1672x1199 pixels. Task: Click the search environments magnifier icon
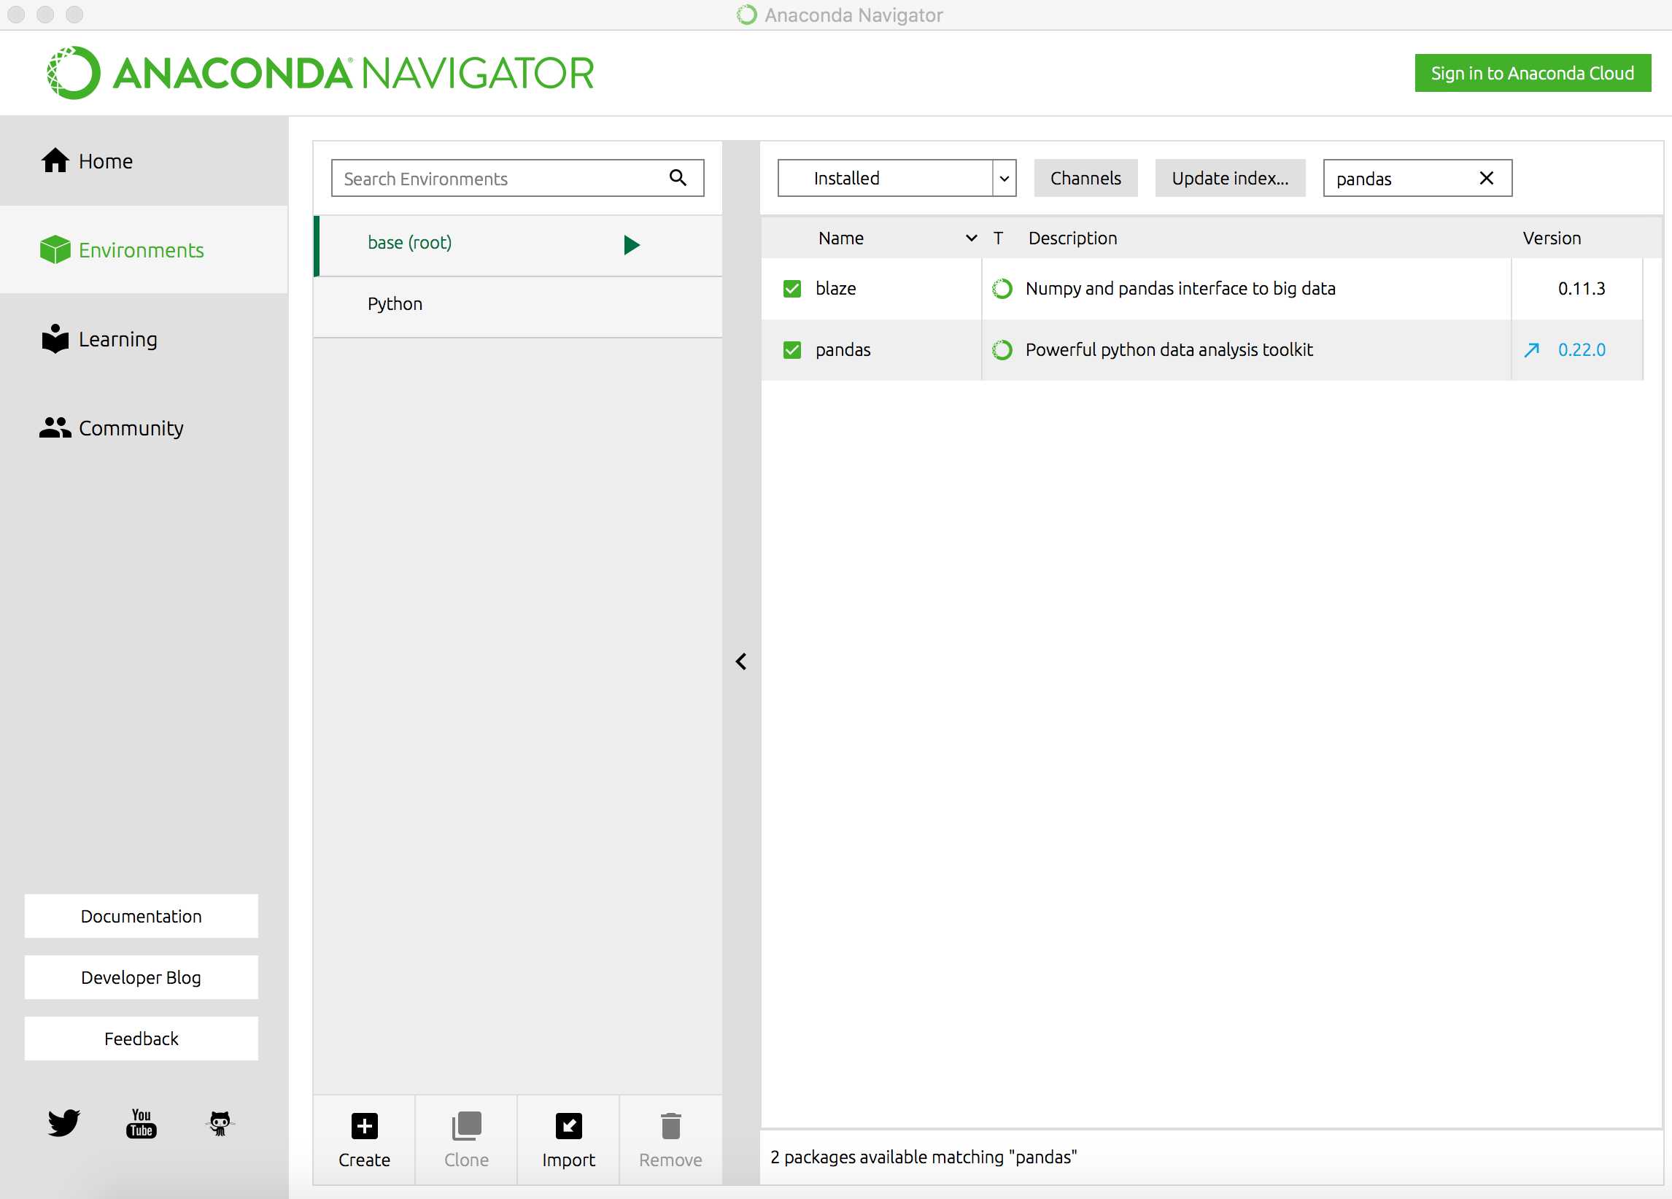tap(678, 178)
